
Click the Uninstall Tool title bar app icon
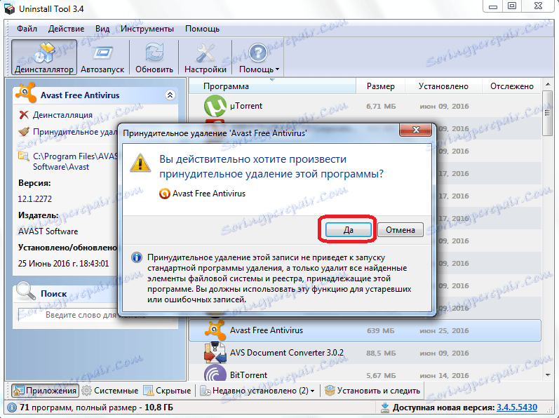(x=9, y=8)
